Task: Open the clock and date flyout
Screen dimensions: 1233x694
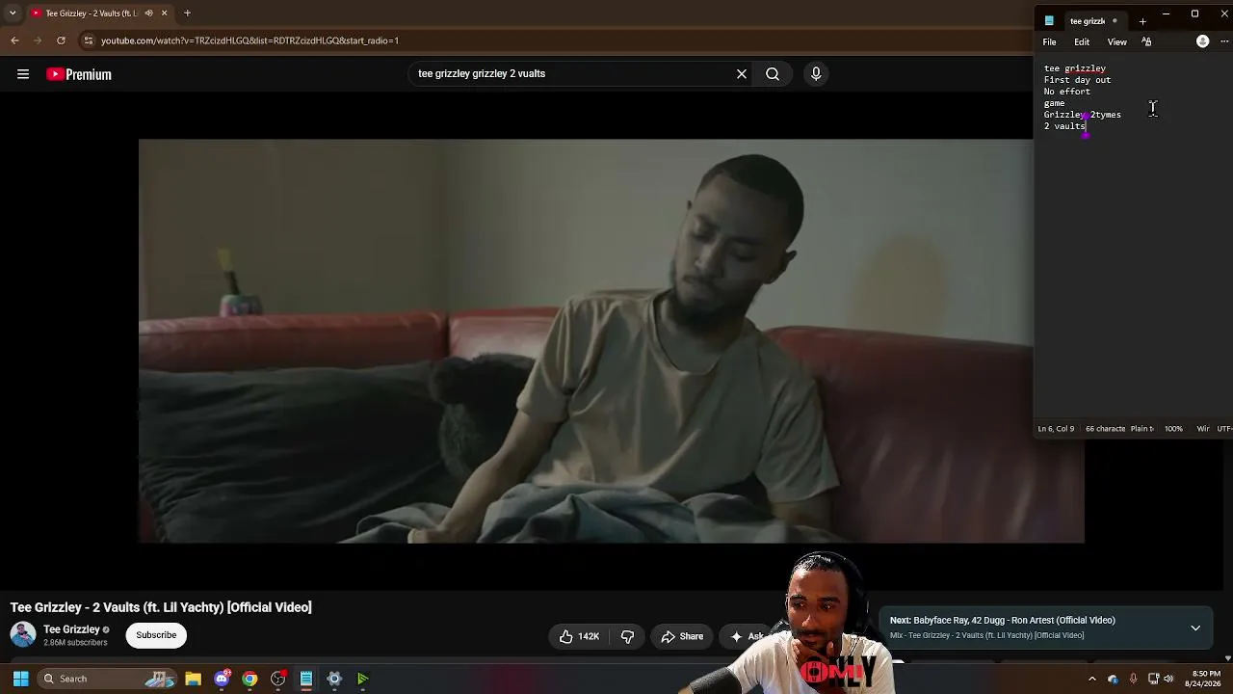Action: click(1206, 679)
